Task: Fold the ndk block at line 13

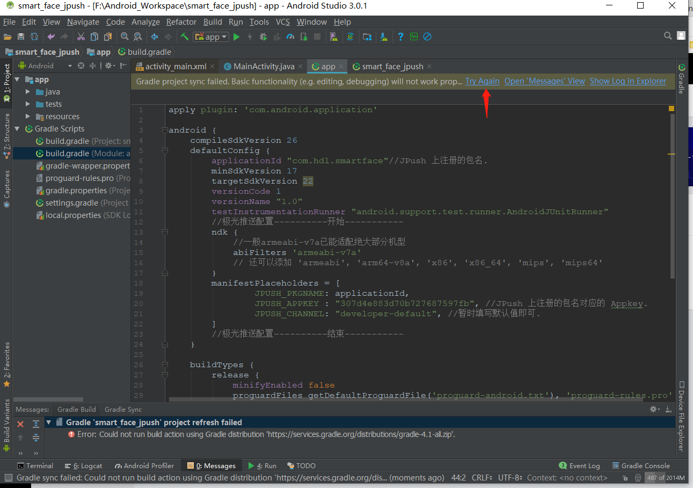Action: (165, 232)
